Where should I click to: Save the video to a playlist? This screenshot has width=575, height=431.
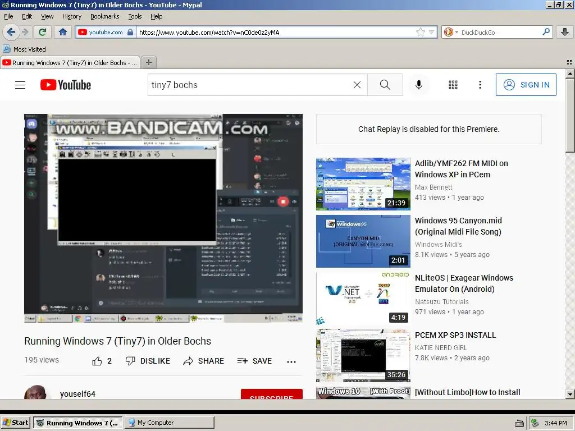click(254, 361)
